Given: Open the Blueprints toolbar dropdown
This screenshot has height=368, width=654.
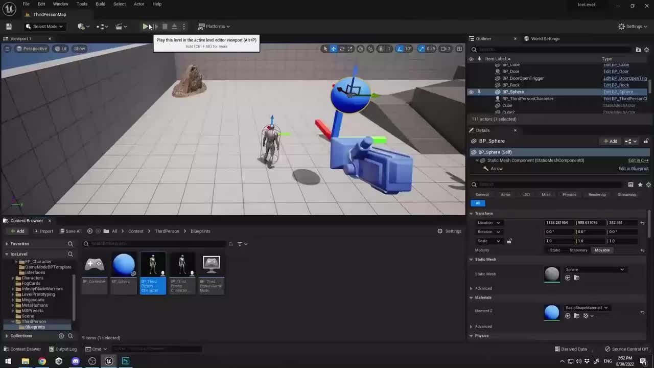Looking at the screenshot, I should (102, 27).
